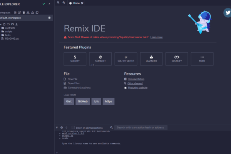
Task: Open the Sourcify plugin
Action: pos(177,59)
